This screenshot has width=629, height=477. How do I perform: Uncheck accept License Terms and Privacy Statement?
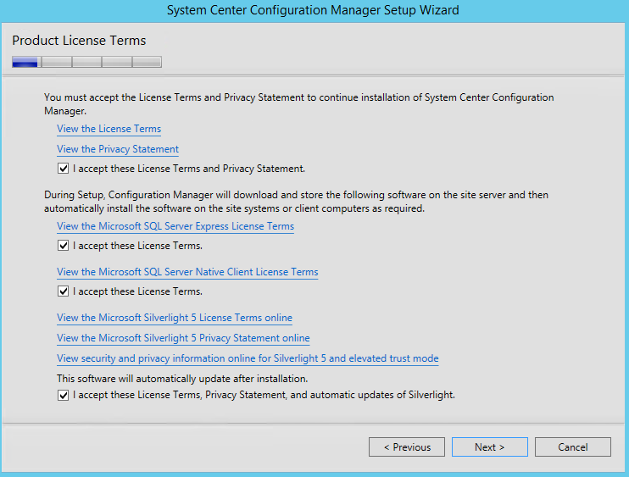(x=63, y=169)
